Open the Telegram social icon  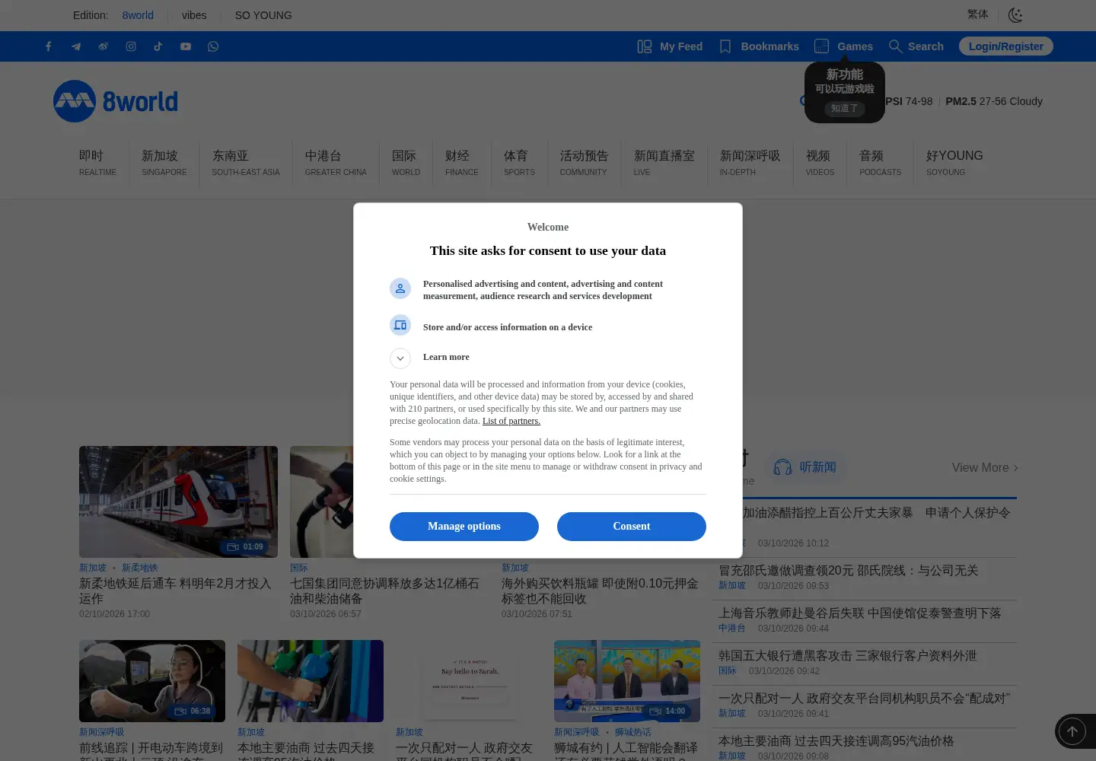[76, 46]
